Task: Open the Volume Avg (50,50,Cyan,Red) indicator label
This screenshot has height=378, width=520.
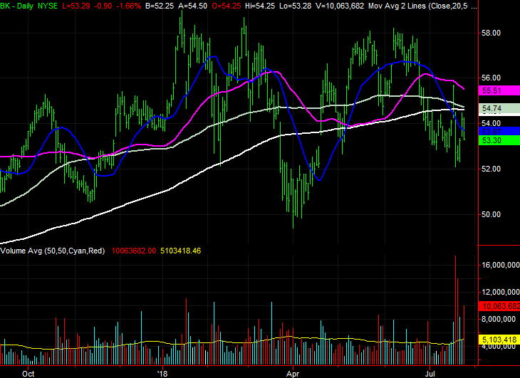Action: [x=53, y=251]
